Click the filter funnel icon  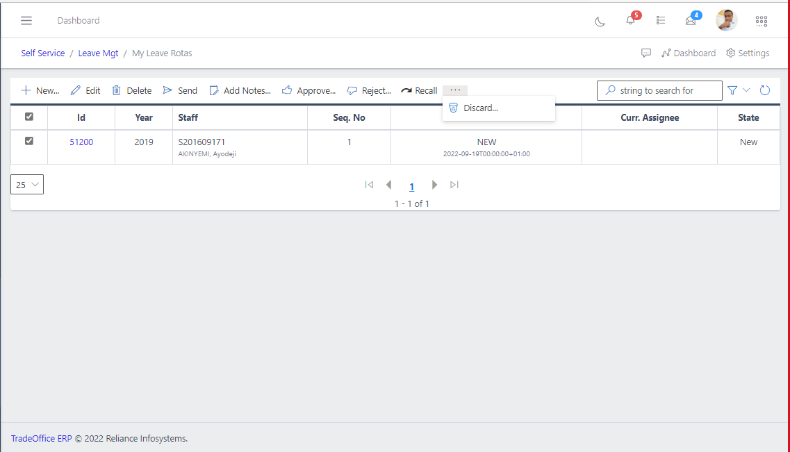tap(732, 90)
